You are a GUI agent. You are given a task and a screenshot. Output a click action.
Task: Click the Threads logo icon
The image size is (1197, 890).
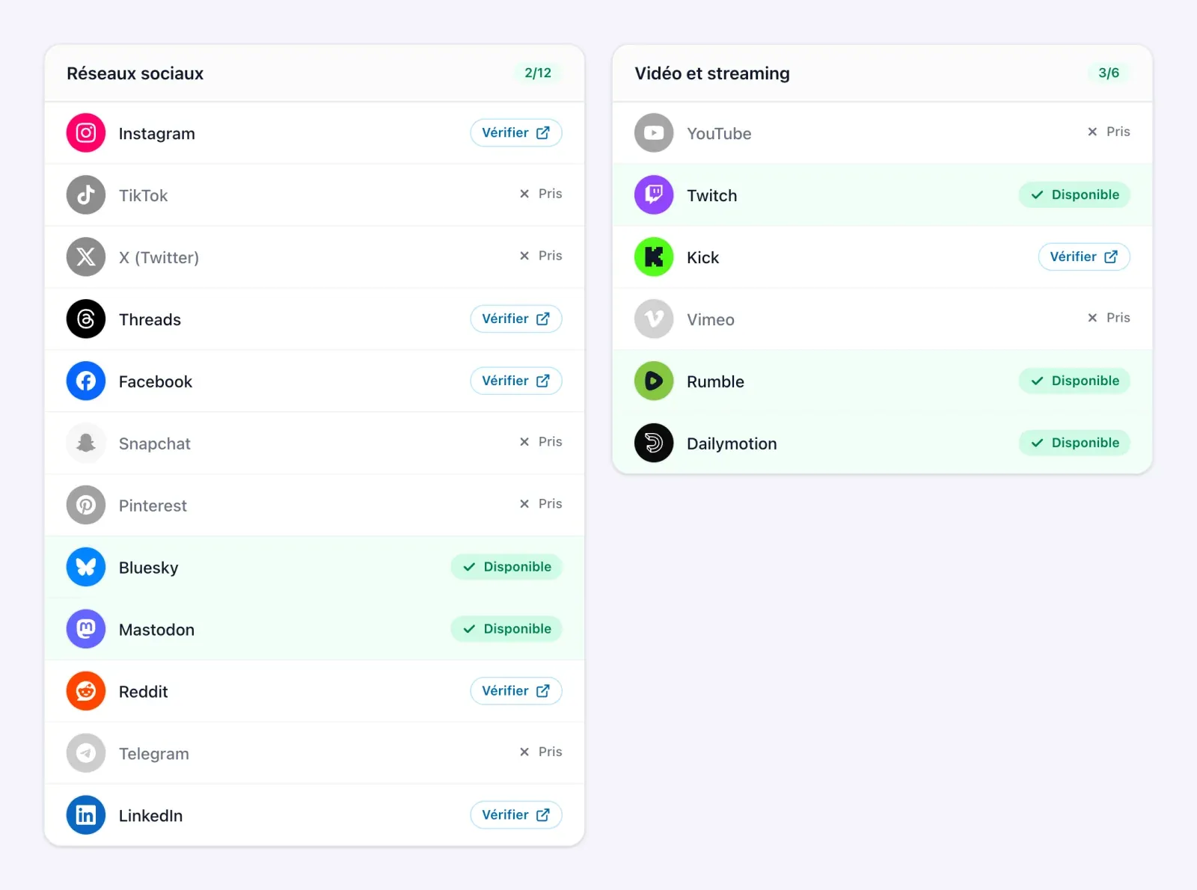pyautogui.click(x=86, y=319)
